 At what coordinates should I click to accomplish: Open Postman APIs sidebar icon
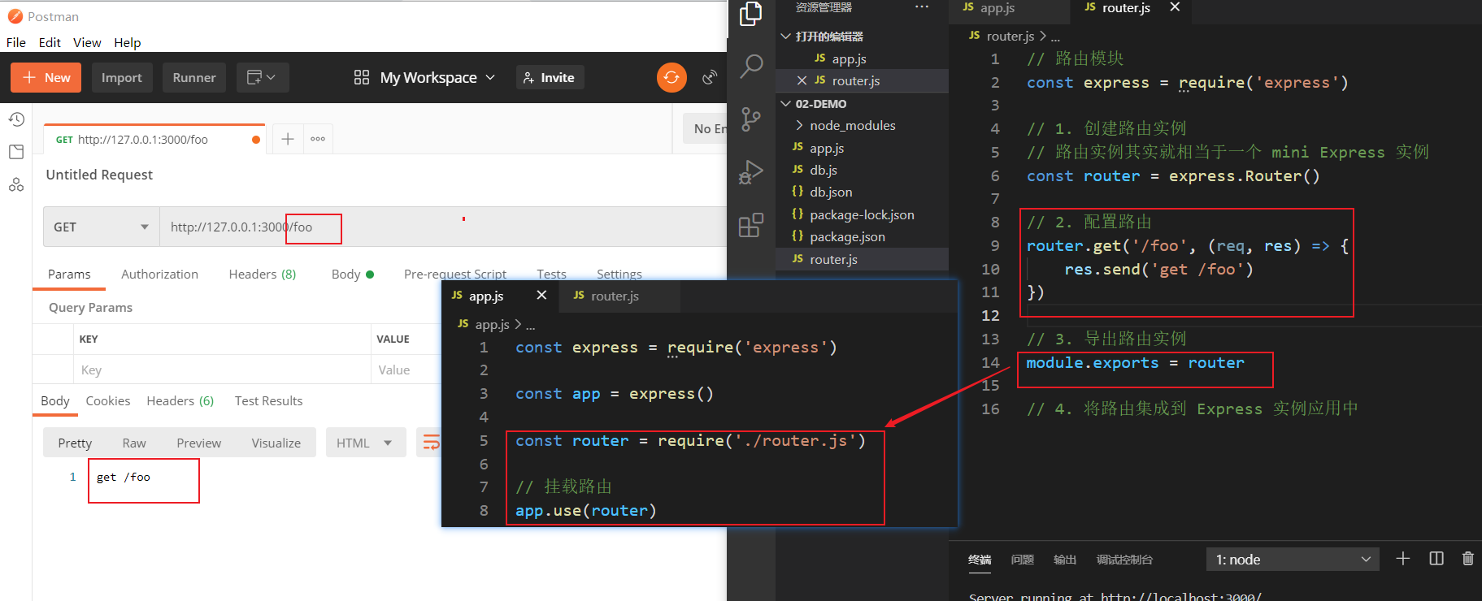[16, 184]
